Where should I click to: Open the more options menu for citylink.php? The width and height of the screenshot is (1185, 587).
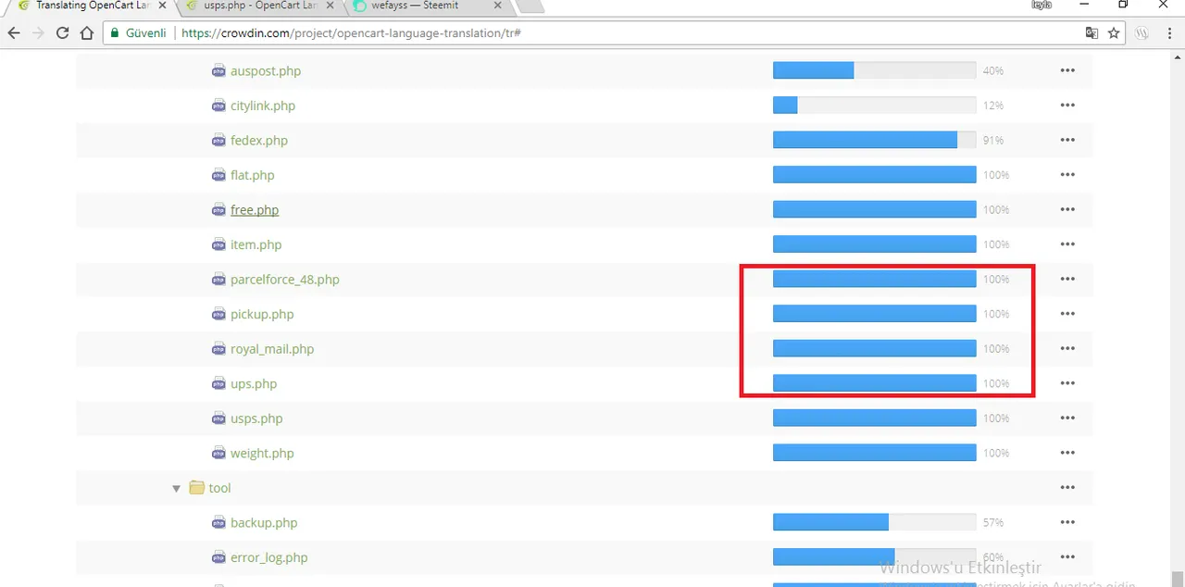tap(1067, 106)
